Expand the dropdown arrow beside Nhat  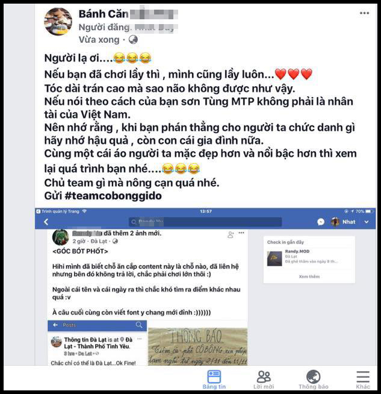366,222
